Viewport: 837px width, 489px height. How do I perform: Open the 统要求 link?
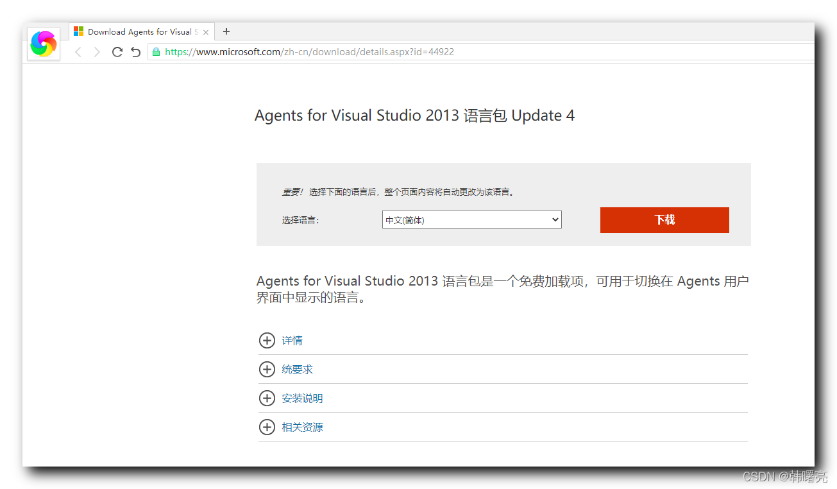298,370
